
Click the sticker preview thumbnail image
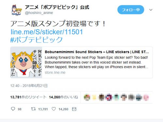(26, 62)
